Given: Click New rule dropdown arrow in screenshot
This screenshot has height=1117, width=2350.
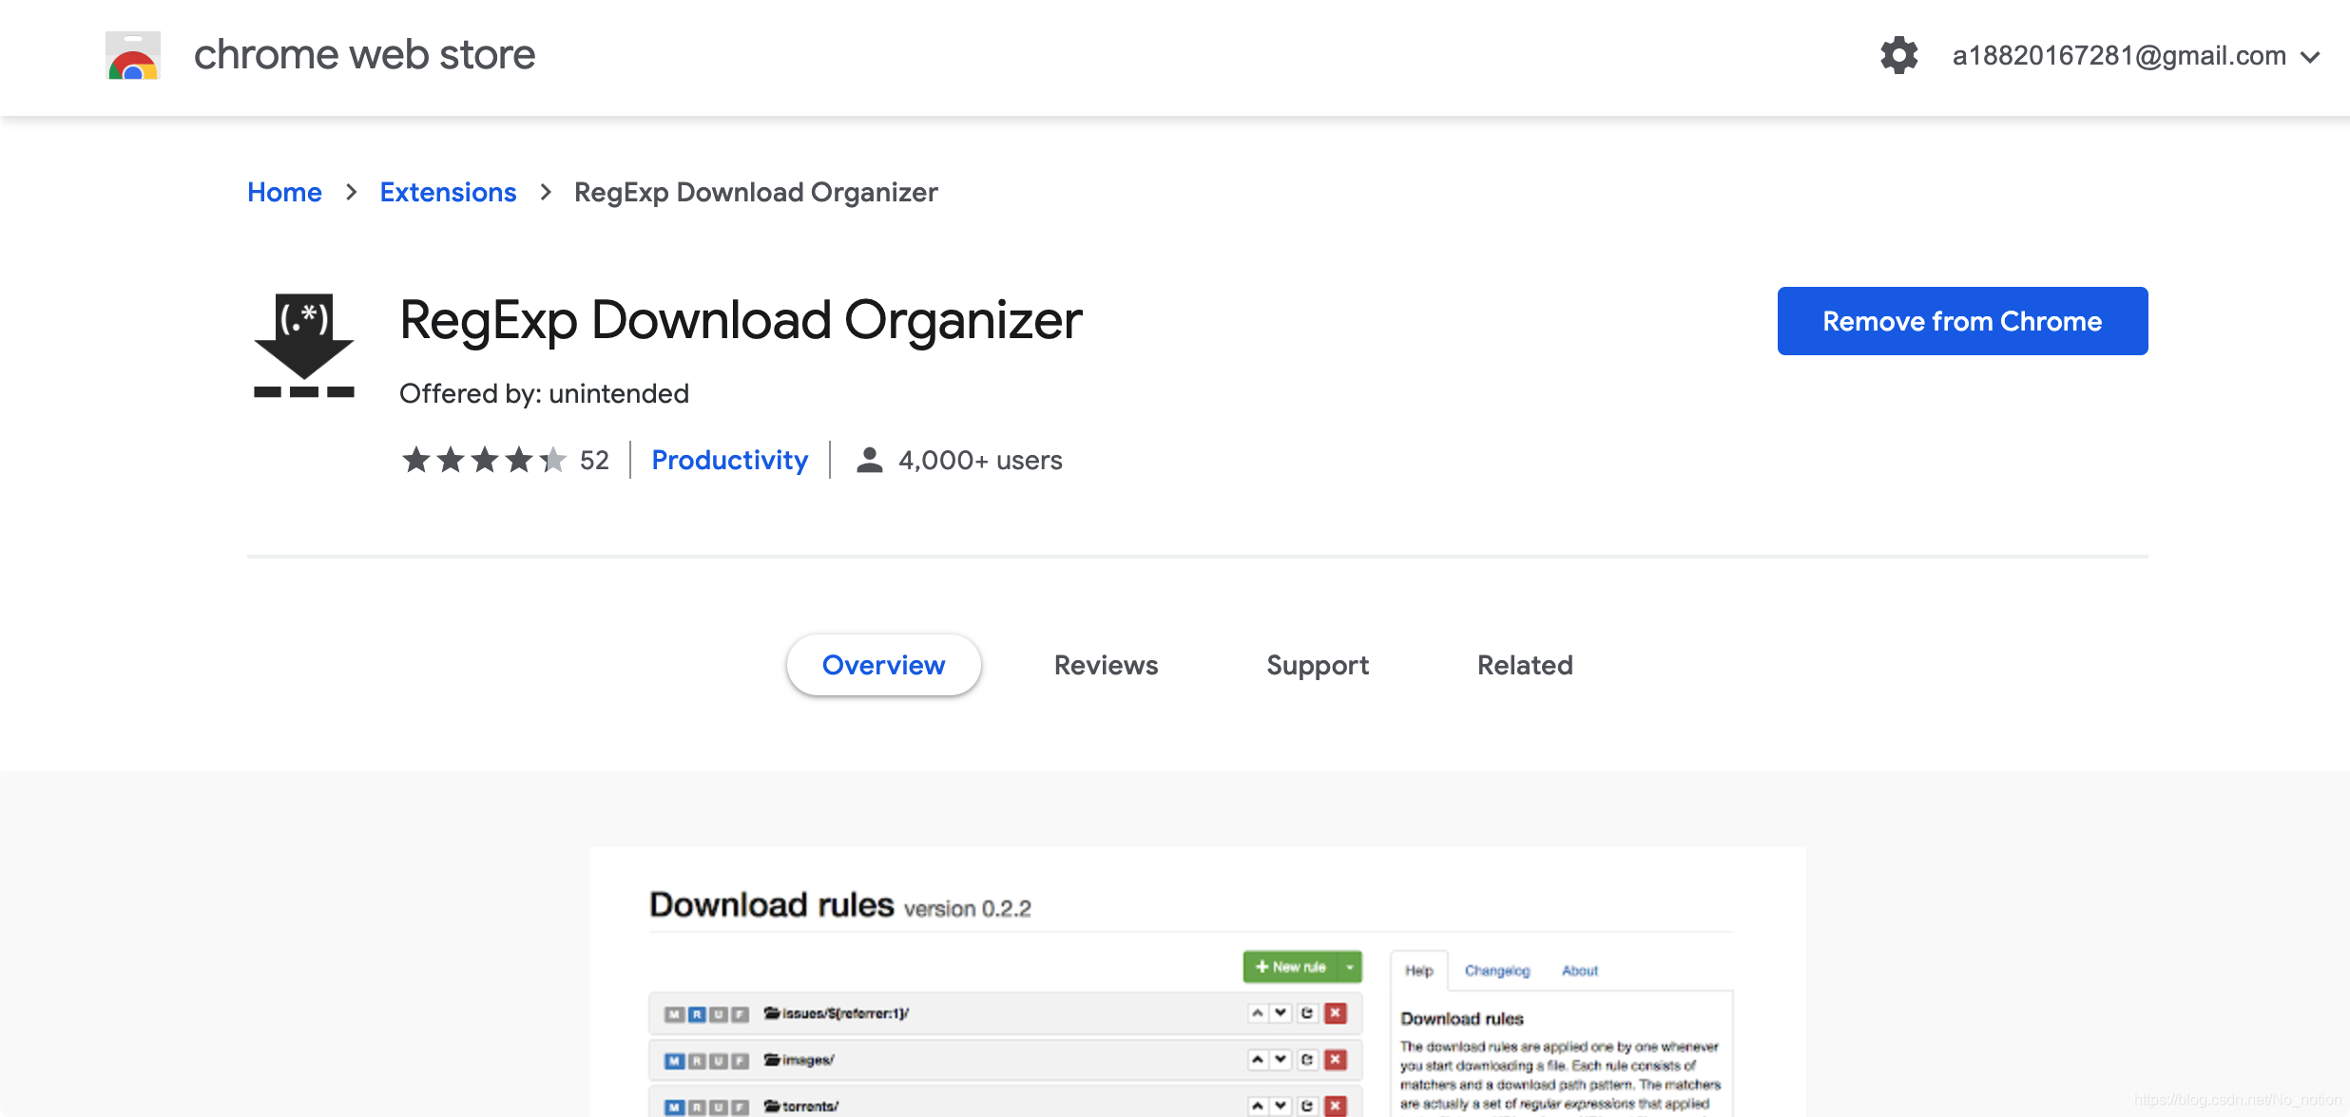Looking at the screenshot, I should point(1349,967).
